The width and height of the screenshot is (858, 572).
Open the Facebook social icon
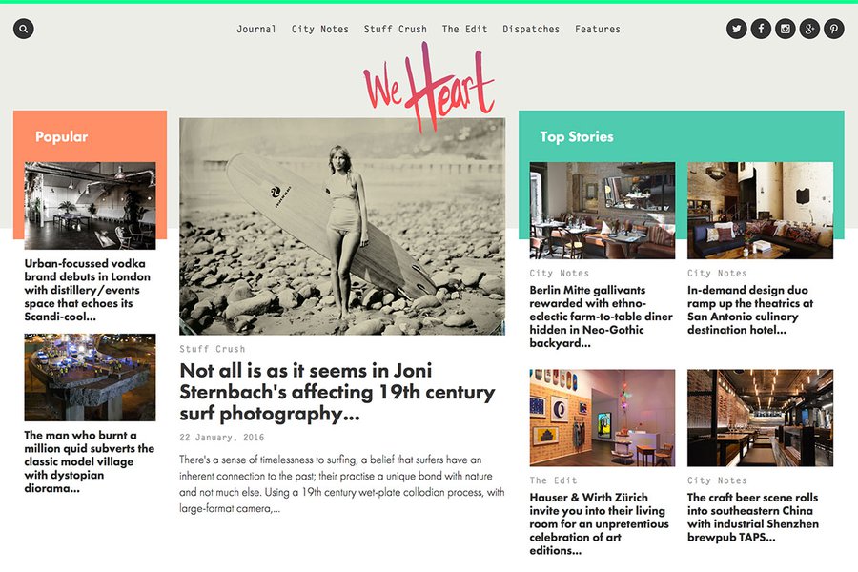[x=761, y=29]
